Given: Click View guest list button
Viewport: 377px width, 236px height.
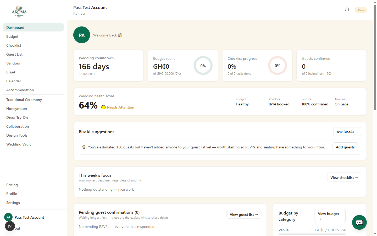Looking at the screenshot, I should coord(244,214).
